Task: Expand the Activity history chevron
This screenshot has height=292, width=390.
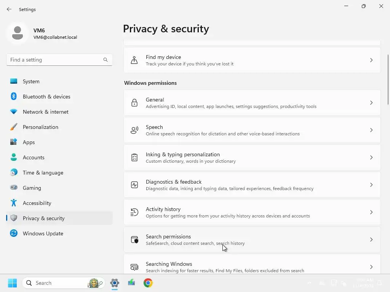Action: pyautogui.click(x=371, y=212)
